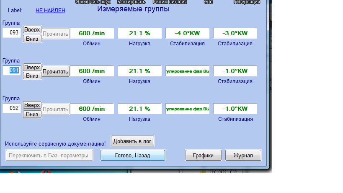Click the group 092 number field

click(x=12, y=108)
